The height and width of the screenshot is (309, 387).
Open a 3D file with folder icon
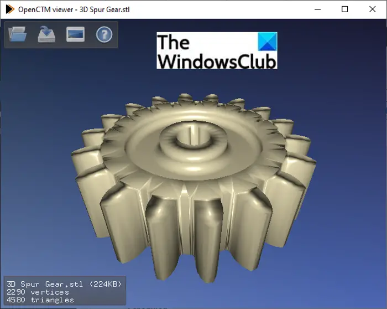[17, 34]
